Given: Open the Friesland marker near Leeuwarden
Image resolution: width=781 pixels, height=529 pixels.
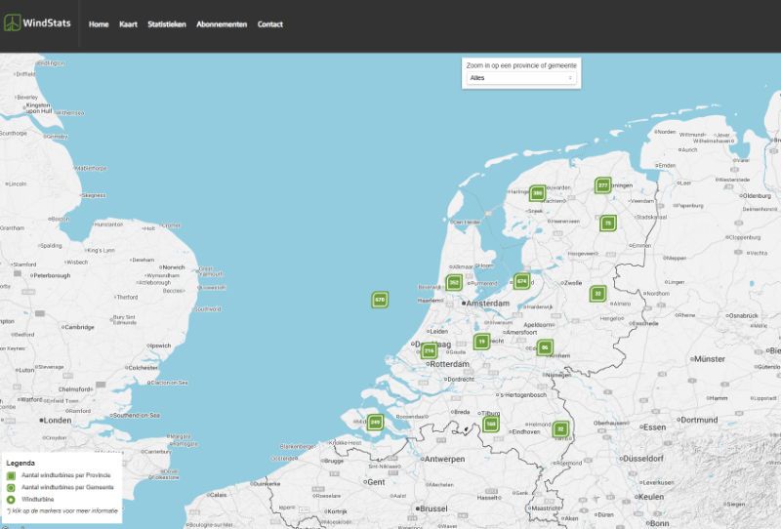Looking at the screenshot, I should [537, 193].
